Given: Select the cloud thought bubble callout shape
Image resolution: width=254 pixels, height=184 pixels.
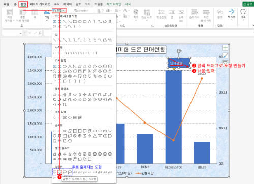Looking at the screenshot, I should 70,172.
